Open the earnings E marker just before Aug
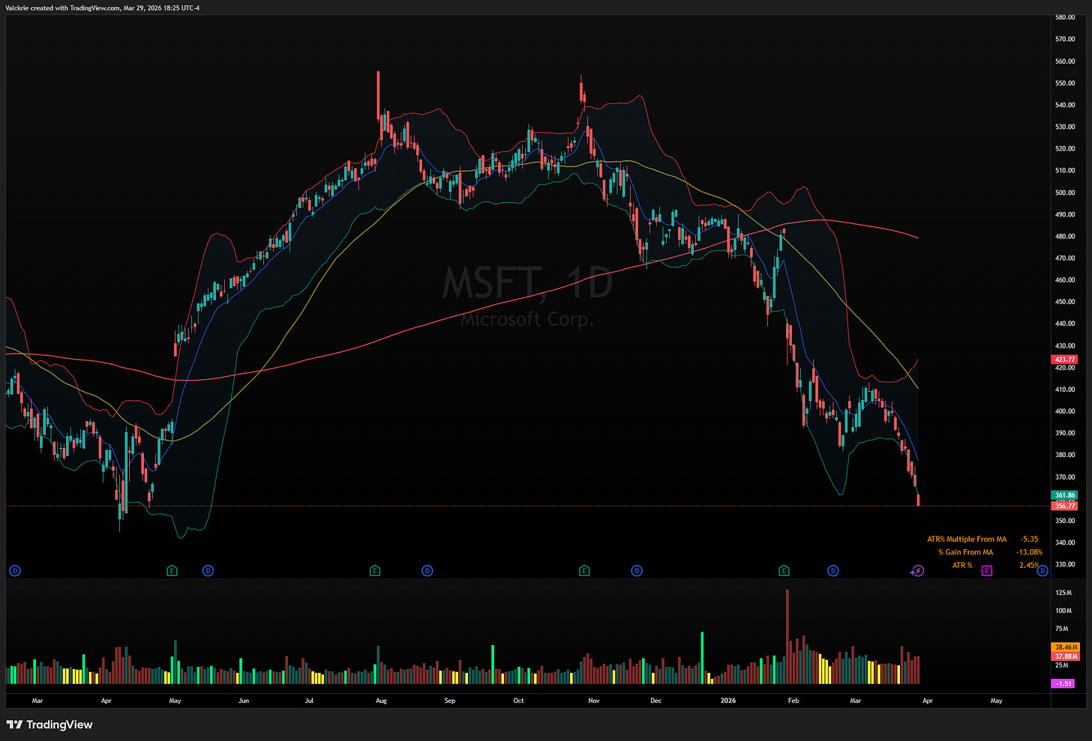The height and width of the screenshot is (741, 1092). point(374,571)
